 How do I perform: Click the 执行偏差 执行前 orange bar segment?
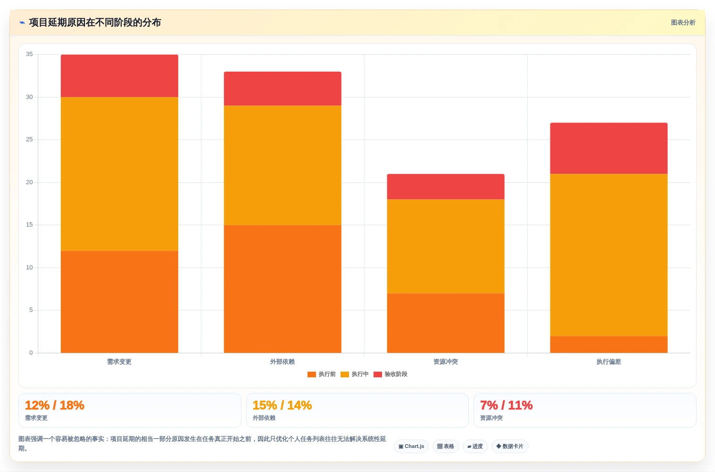(x=609, y=344)
